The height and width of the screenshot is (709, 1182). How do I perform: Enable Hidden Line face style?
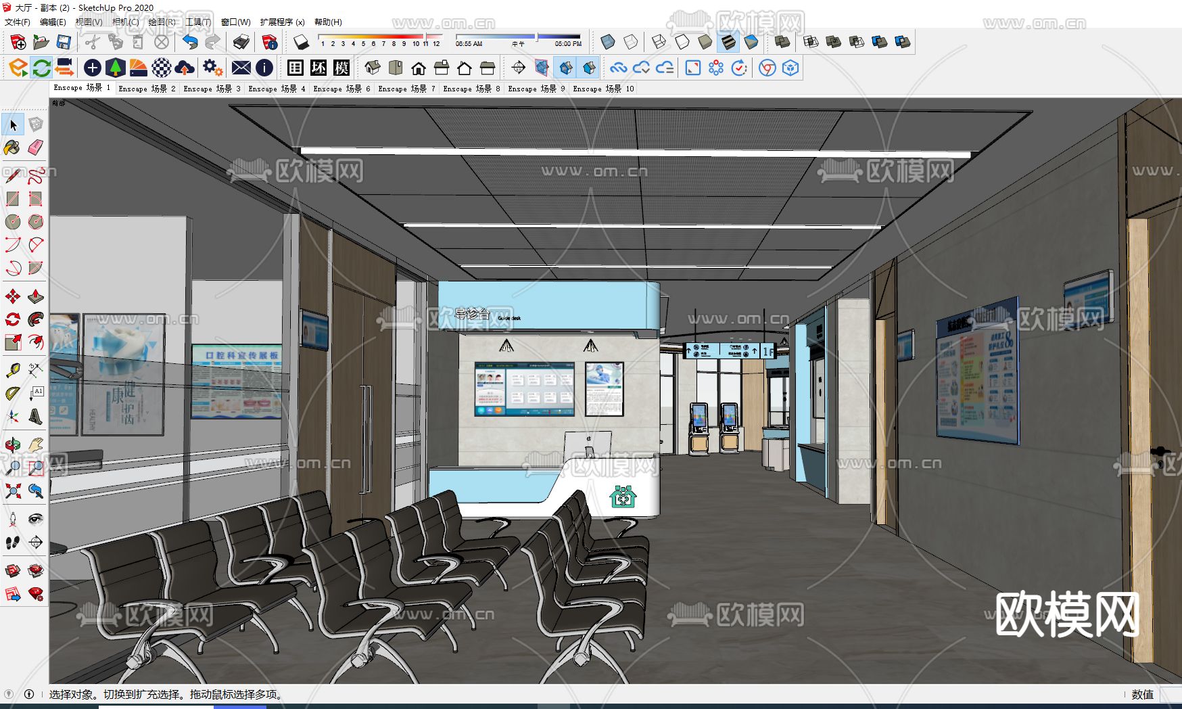coord(682,43)
